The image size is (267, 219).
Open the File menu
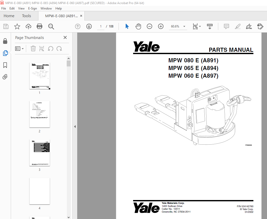(4, 8)
